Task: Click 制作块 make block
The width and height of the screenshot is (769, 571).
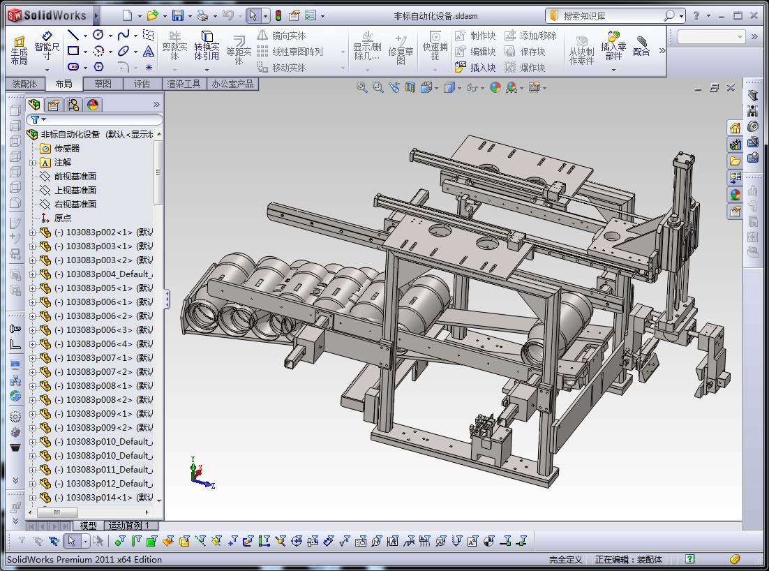Action: 475,36
